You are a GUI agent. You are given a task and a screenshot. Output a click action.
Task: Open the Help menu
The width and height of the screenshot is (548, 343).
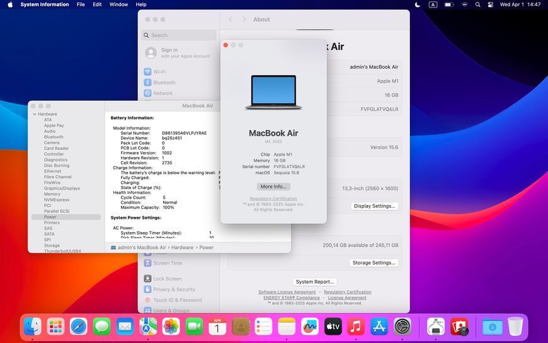pos(141,4)
